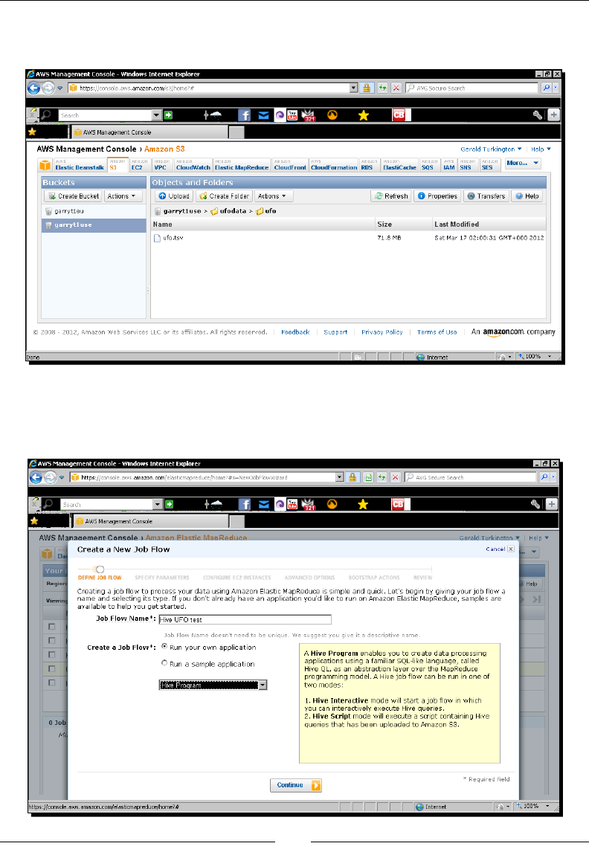Click the Transfers button

pos(486,196)
